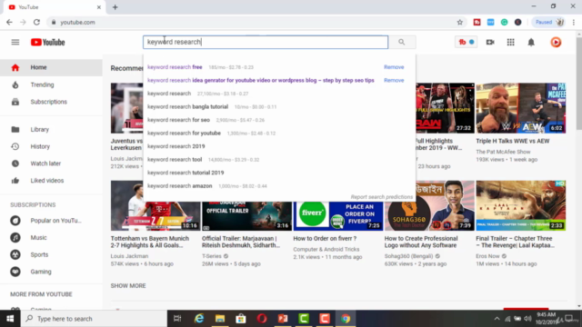Show hidden system tray icons
The height and width of the screenshot is (327, 582).
(497, 319)
